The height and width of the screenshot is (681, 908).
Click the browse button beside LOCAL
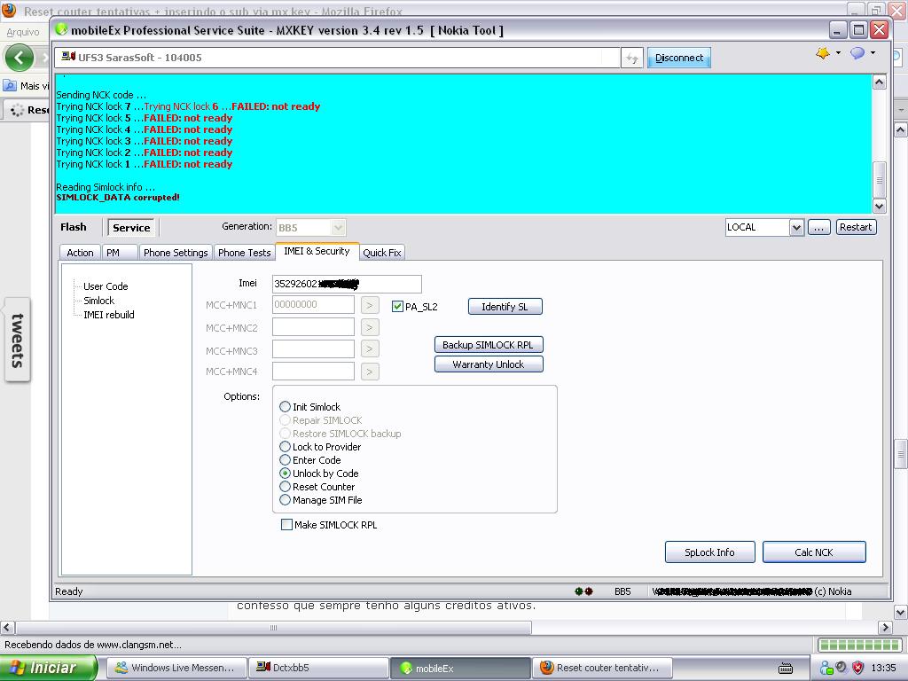819,227
